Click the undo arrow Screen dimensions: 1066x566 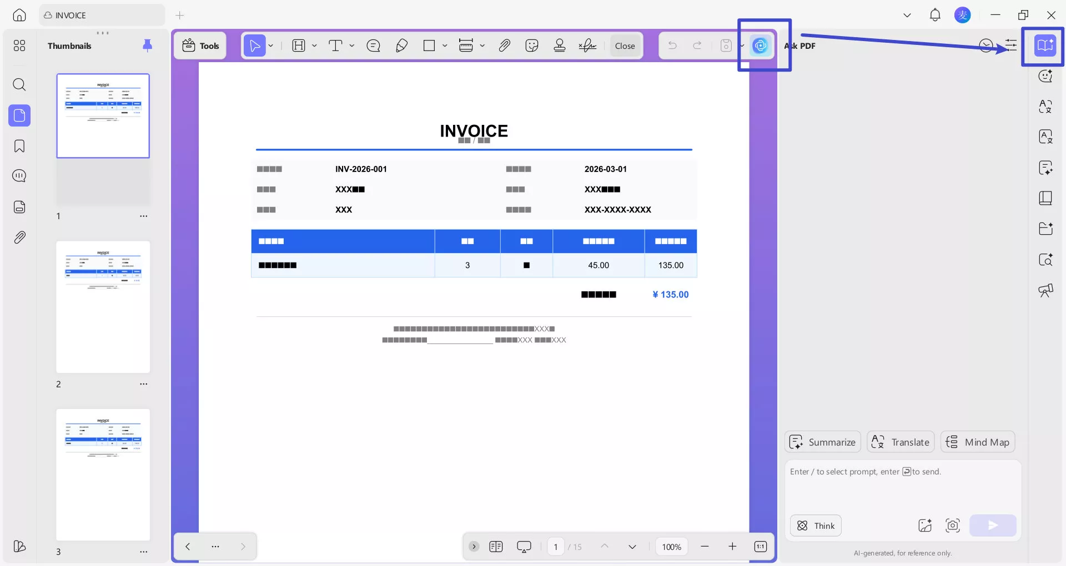click(x=672, y=46)
